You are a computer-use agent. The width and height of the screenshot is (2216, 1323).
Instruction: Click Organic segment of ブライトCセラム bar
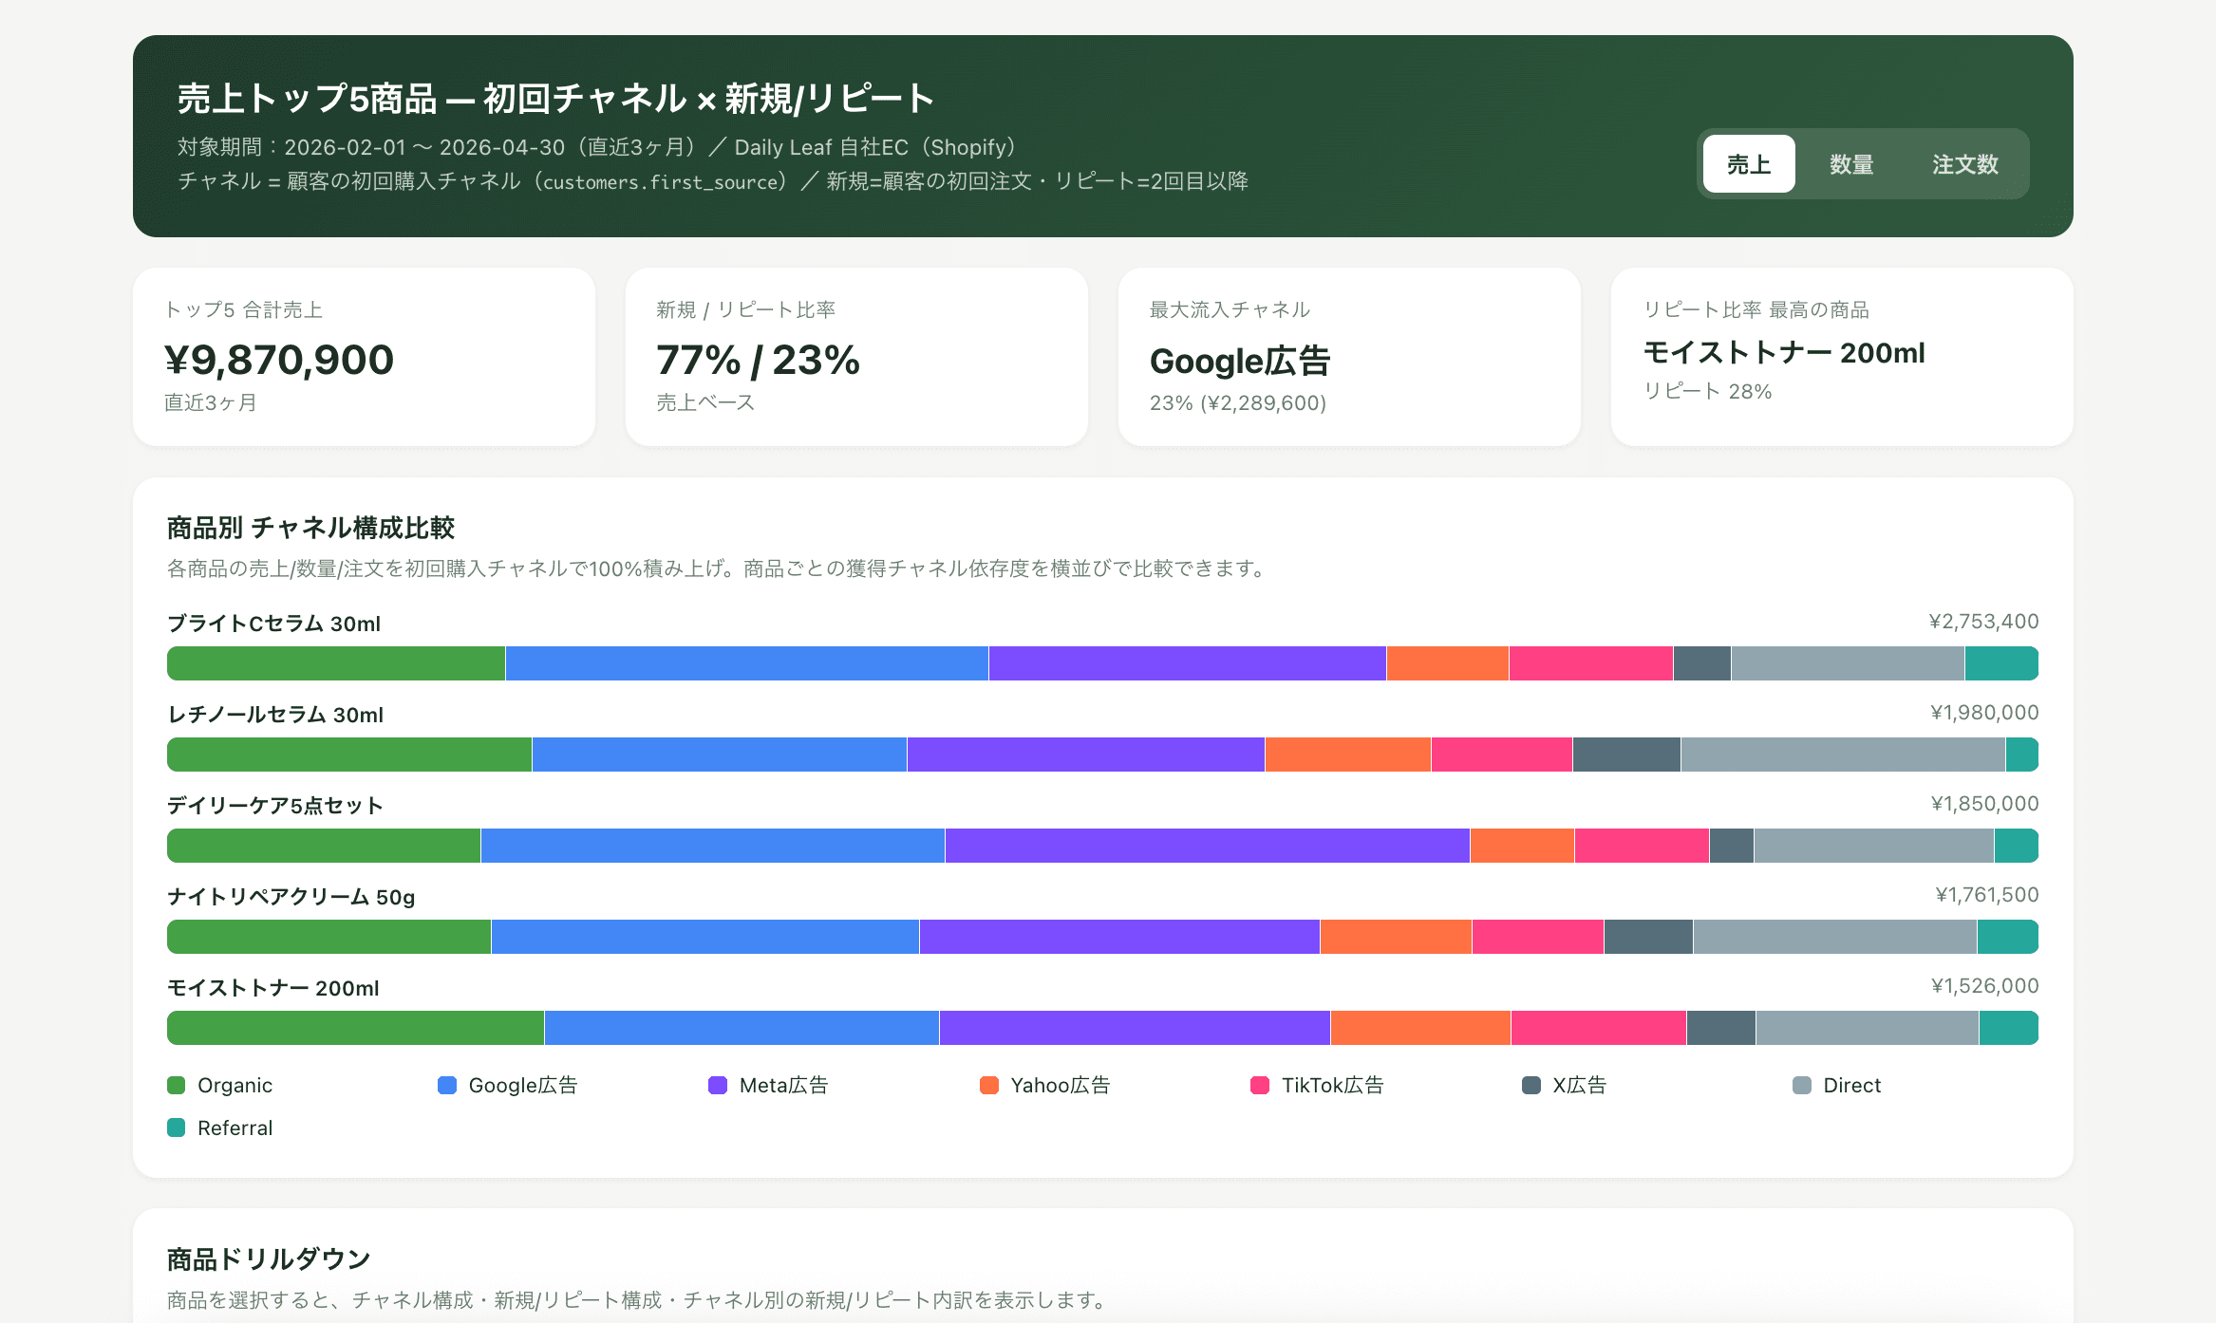(x=336, y=663)
